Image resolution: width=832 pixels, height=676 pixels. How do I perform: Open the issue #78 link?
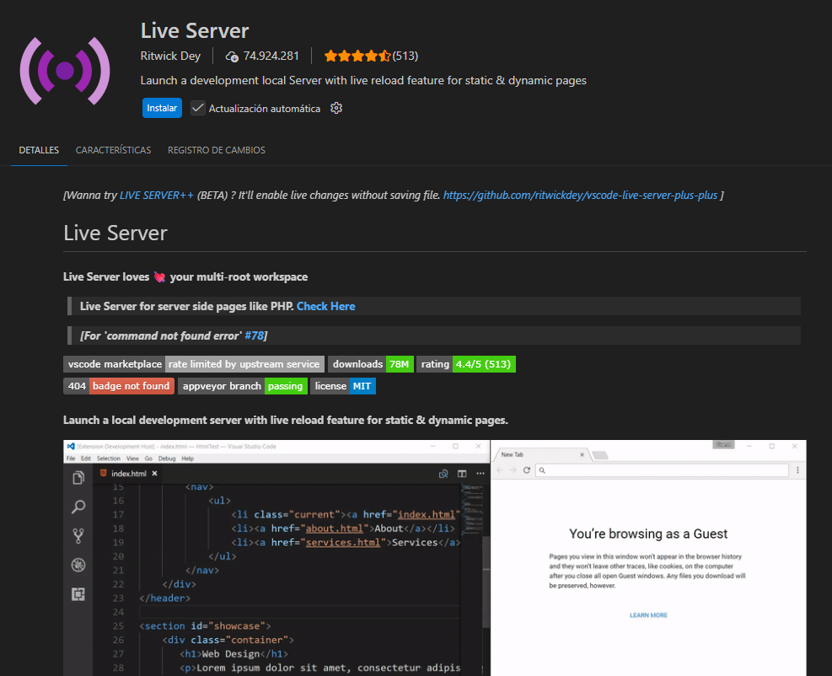[254, 335]
